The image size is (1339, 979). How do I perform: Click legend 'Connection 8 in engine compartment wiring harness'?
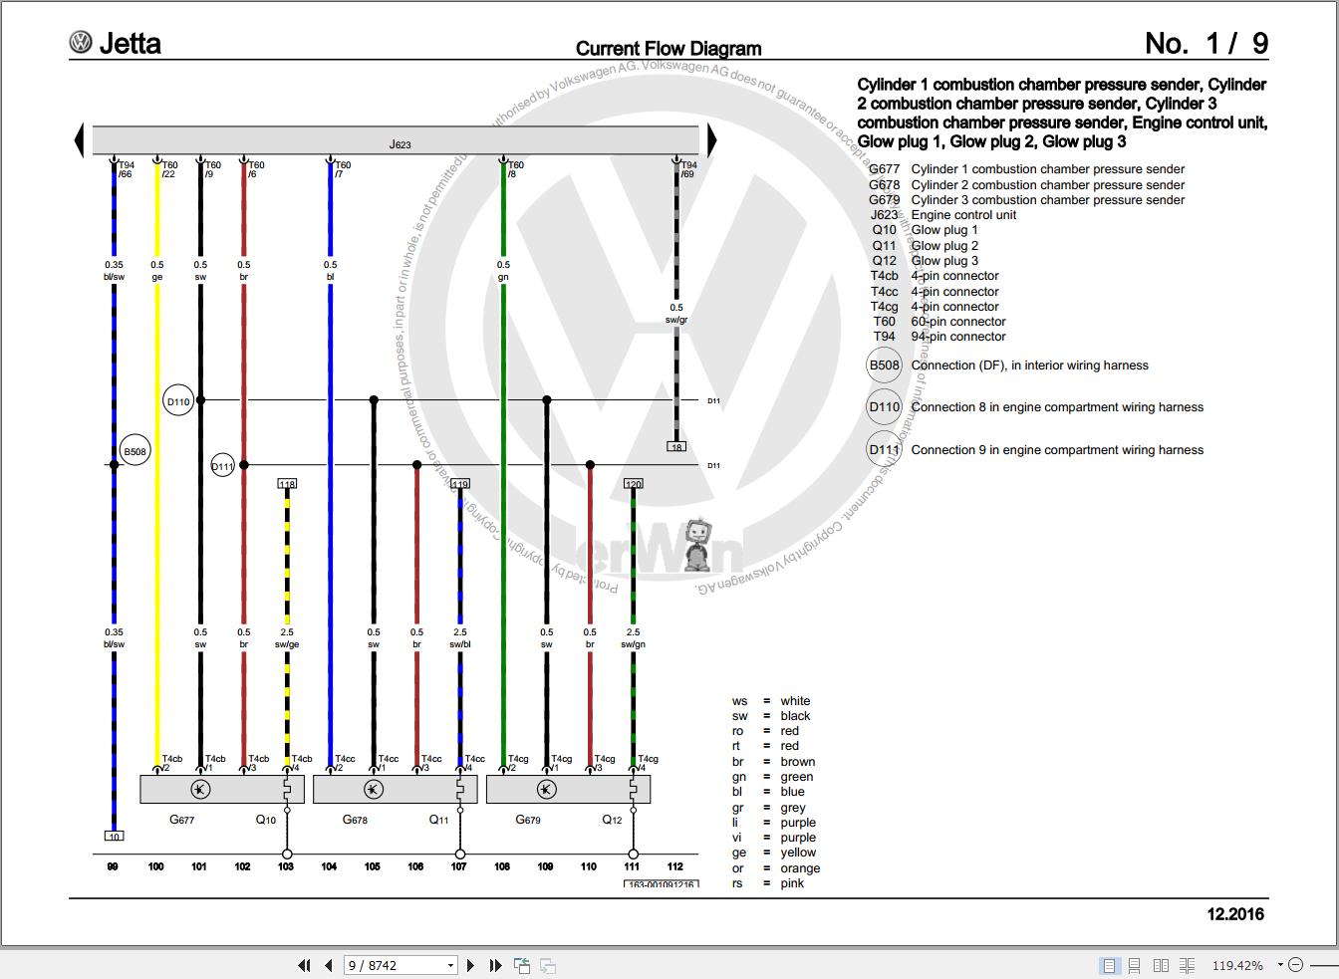(x=1057, y=407)
